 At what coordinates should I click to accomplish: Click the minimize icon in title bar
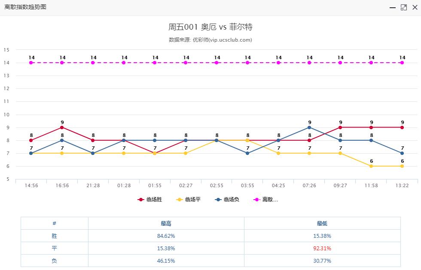pyautogui.click(x=392, y=7)
